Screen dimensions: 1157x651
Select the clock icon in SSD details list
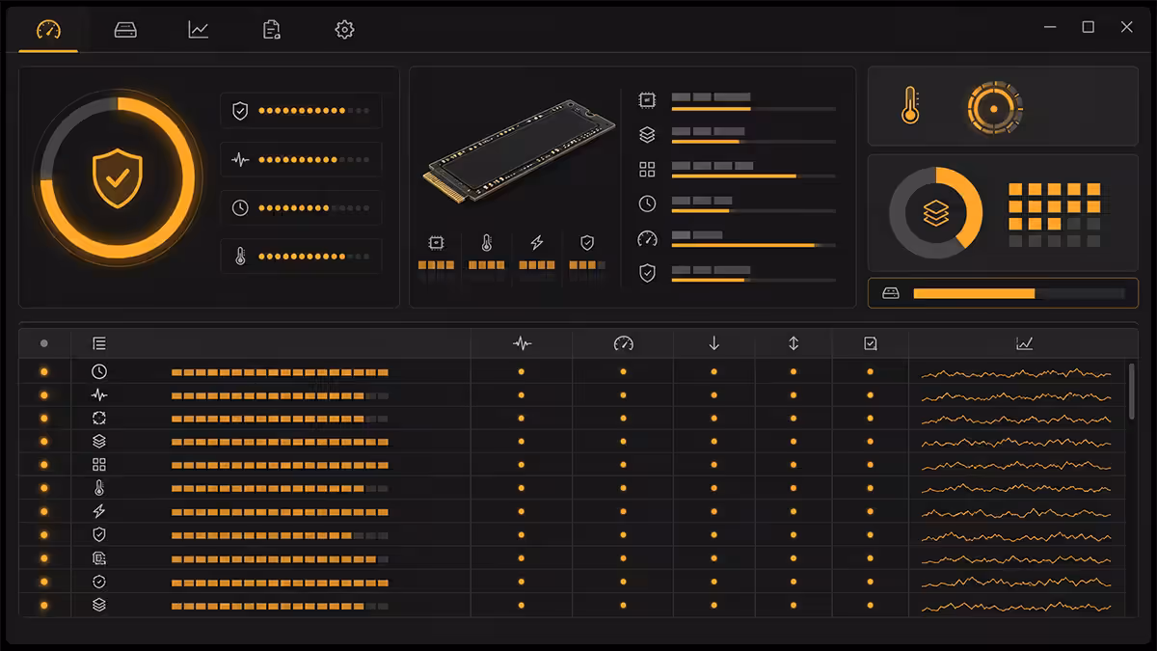(647, 203)
